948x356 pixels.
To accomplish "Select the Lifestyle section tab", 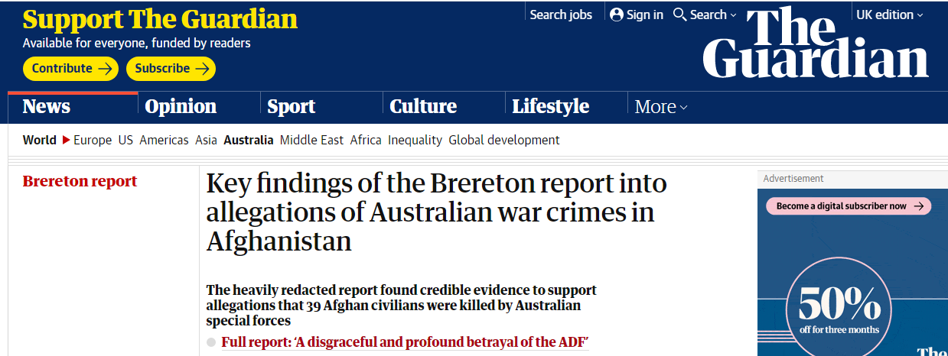I will (550, 107).
